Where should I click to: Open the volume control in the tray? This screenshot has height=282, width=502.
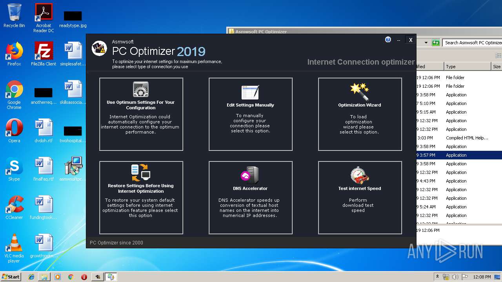[x=455, y=277]
